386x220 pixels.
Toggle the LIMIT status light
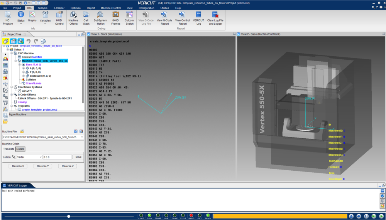click(141, 216)
